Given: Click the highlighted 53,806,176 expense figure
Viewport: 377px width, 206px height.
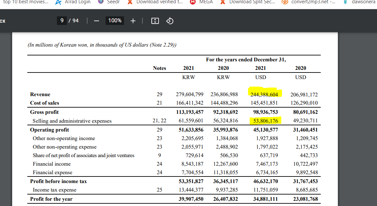Looking at the screenshot, I should [x=266, y=121].
